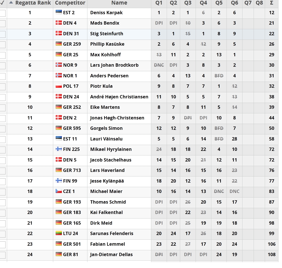Select the name Deniss Karpak
Image resolution: width=282 pixels, height=268 pixels.
pyautogui.click(x=106, y=13)
